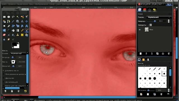Select the Ellipse Select tool

coord(9,17)
